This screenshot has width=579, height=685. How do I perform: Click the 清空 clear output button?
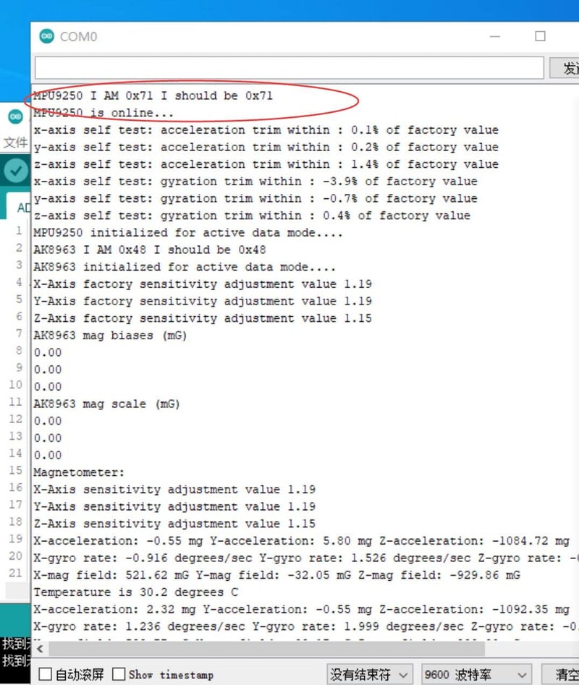click(566, 674)
